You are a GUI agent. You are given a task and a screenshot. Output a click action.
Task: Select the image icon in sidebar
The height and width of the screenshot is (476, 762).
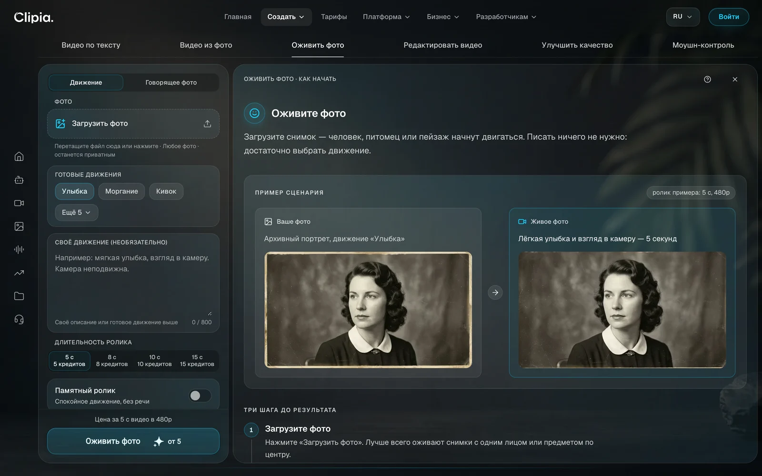[x=19, y=226]
